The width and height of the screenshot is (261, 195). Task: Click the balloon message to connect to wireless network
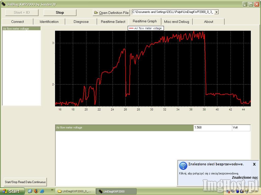click(x=209, y=173)
